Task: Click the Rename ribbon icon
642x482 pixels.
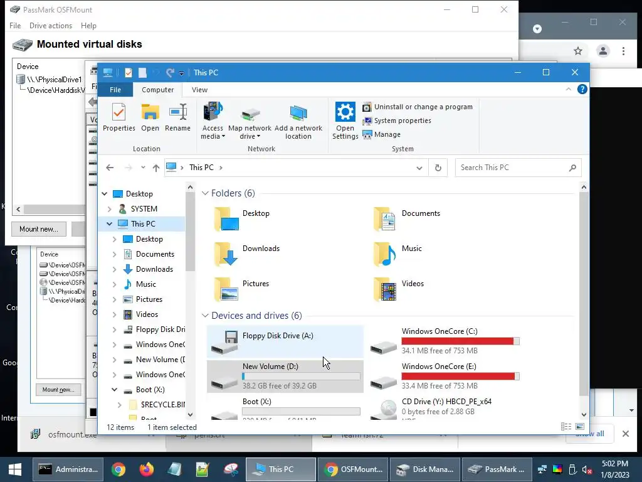Action: [x=177, y=117]
